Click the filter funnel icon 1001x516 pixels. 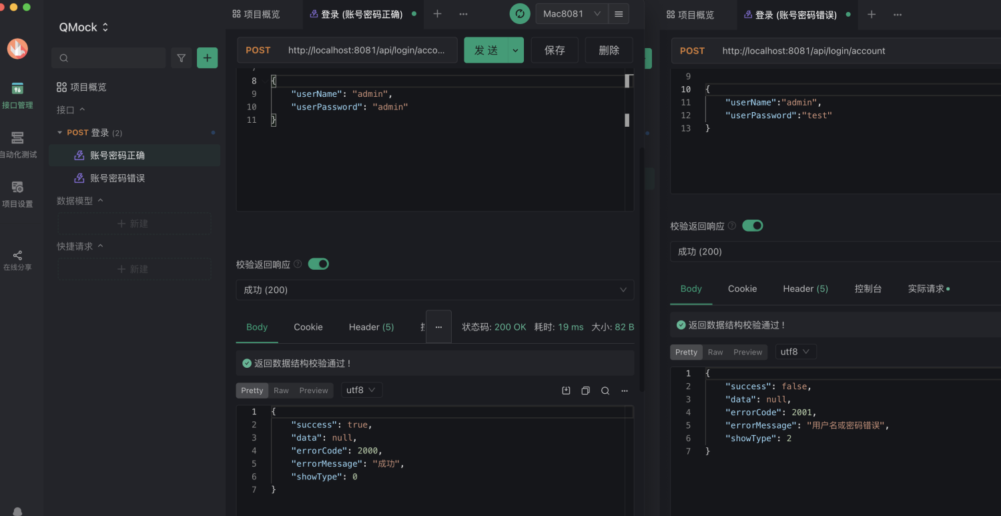pos(181,58)
